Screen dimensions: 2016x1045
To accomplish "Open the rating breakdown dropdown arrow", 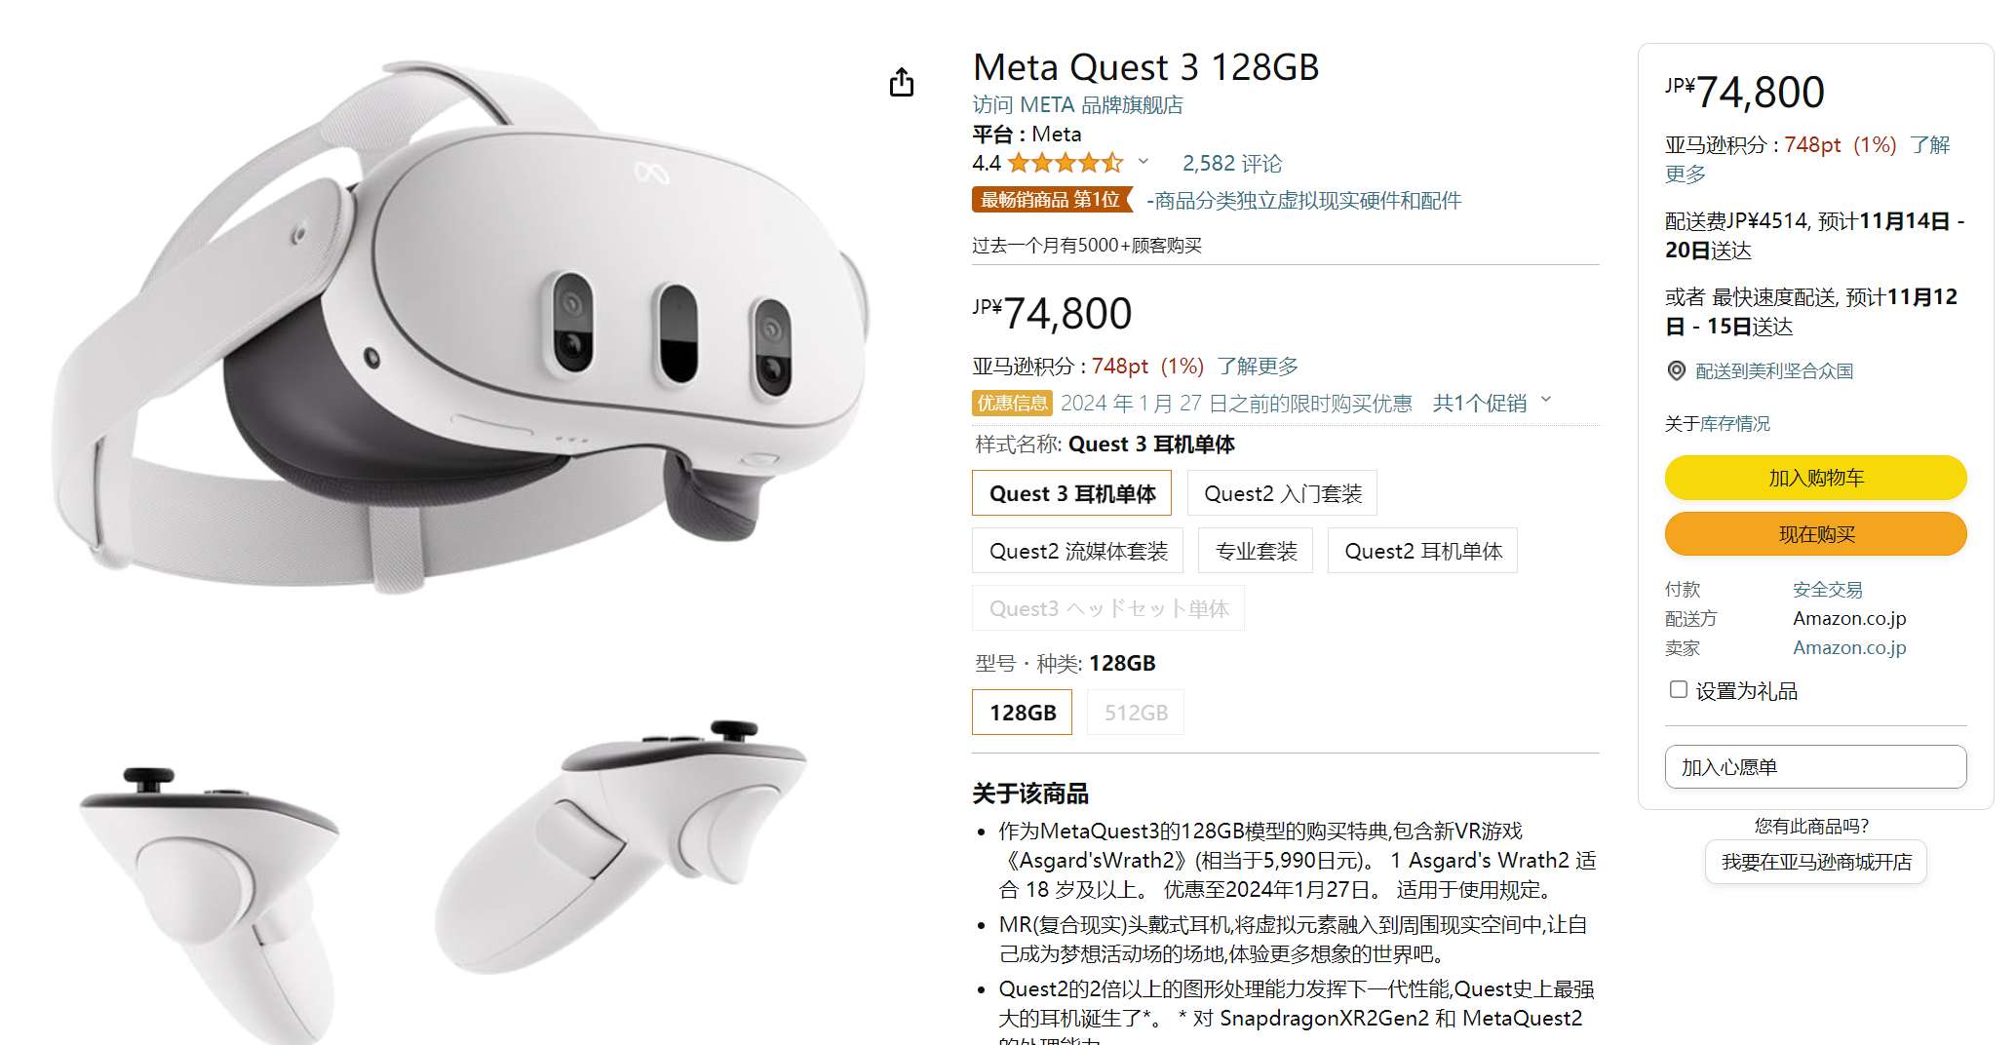I will pos(1144,162).
